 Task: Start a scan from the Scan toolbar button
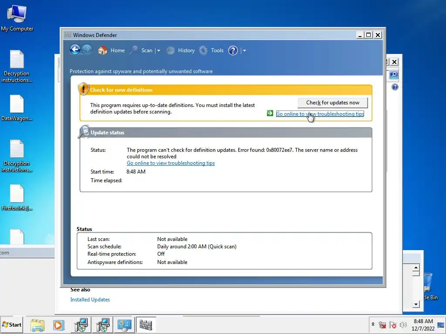pos(142,50)
